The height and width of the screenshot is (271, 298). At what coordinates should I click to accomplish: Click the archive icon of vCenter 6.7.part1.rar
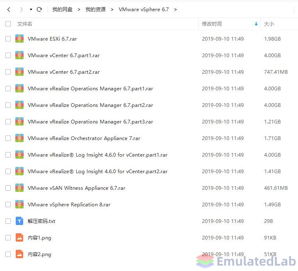tap(19, 55)
